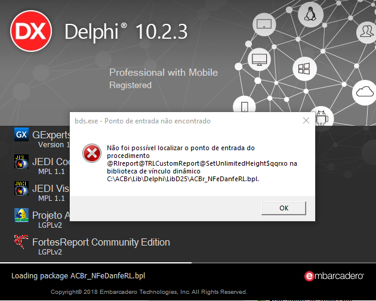Viewport: 376px width, 301px height.
Task: Click the Android robot icon
Action: [321, 117]
